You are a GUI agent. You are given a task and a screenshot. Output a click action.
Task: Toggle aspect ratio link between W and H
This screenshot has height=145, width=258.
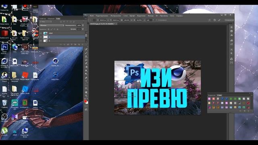[131, 20]
